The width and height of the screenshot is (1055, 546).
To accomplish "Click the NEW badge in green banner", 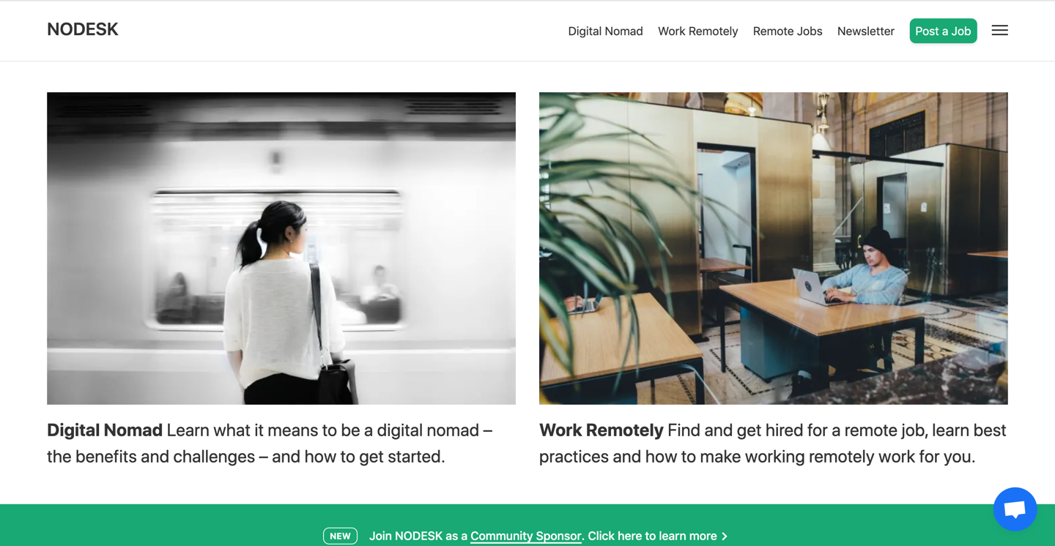I will (340, 536).
